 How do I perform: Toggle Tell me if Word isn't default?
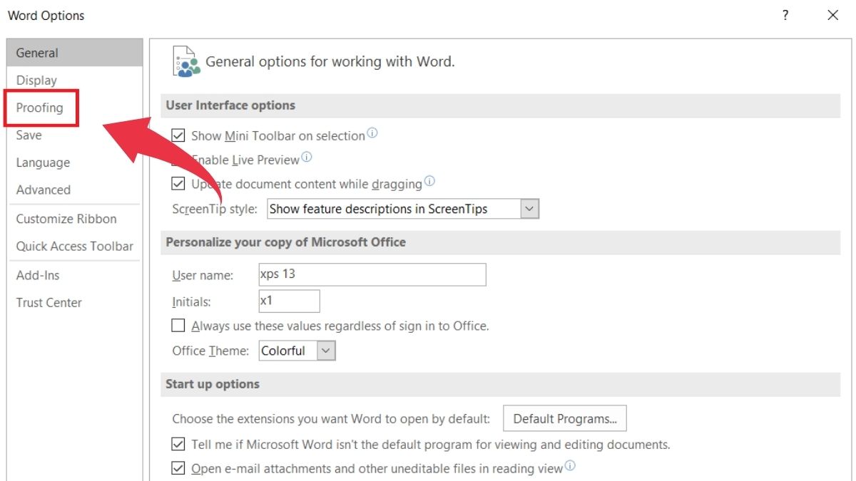178,445
